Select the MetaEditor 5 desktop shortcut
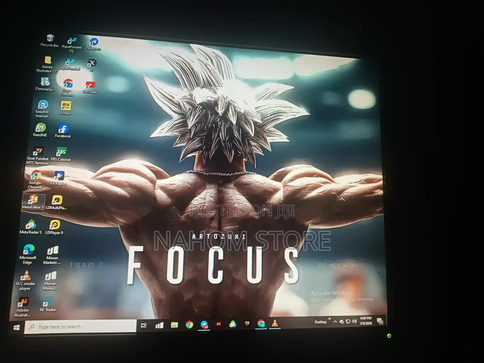484x363 pixels. pos(33,202)
